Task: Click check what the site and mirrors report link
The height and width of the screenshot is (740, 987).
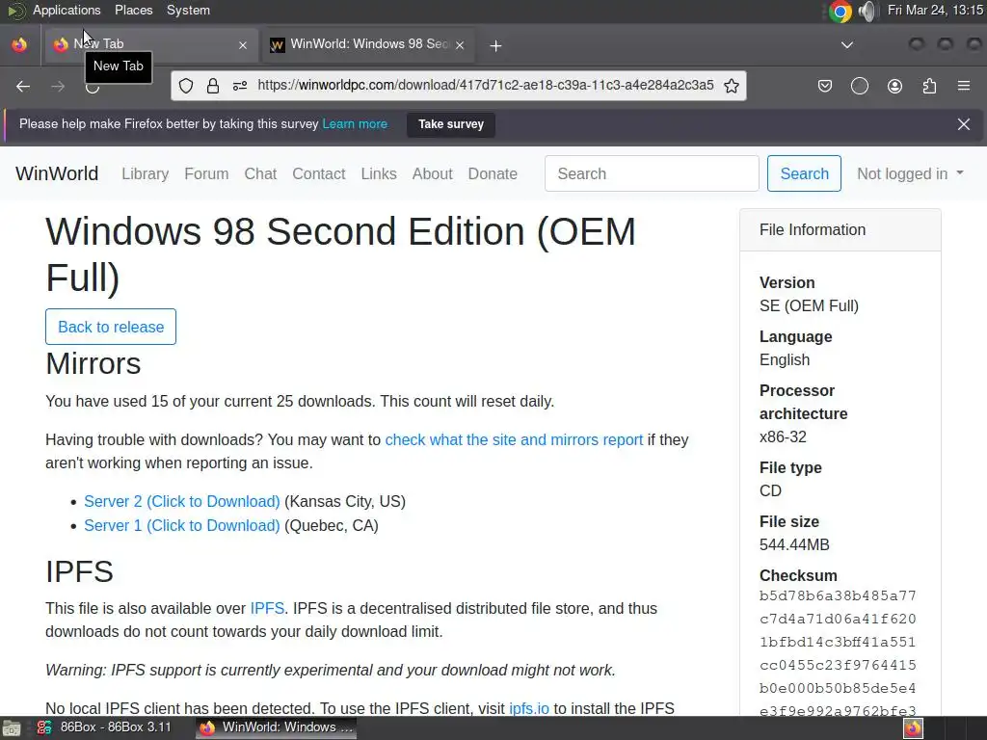Action: click(514, 439)
